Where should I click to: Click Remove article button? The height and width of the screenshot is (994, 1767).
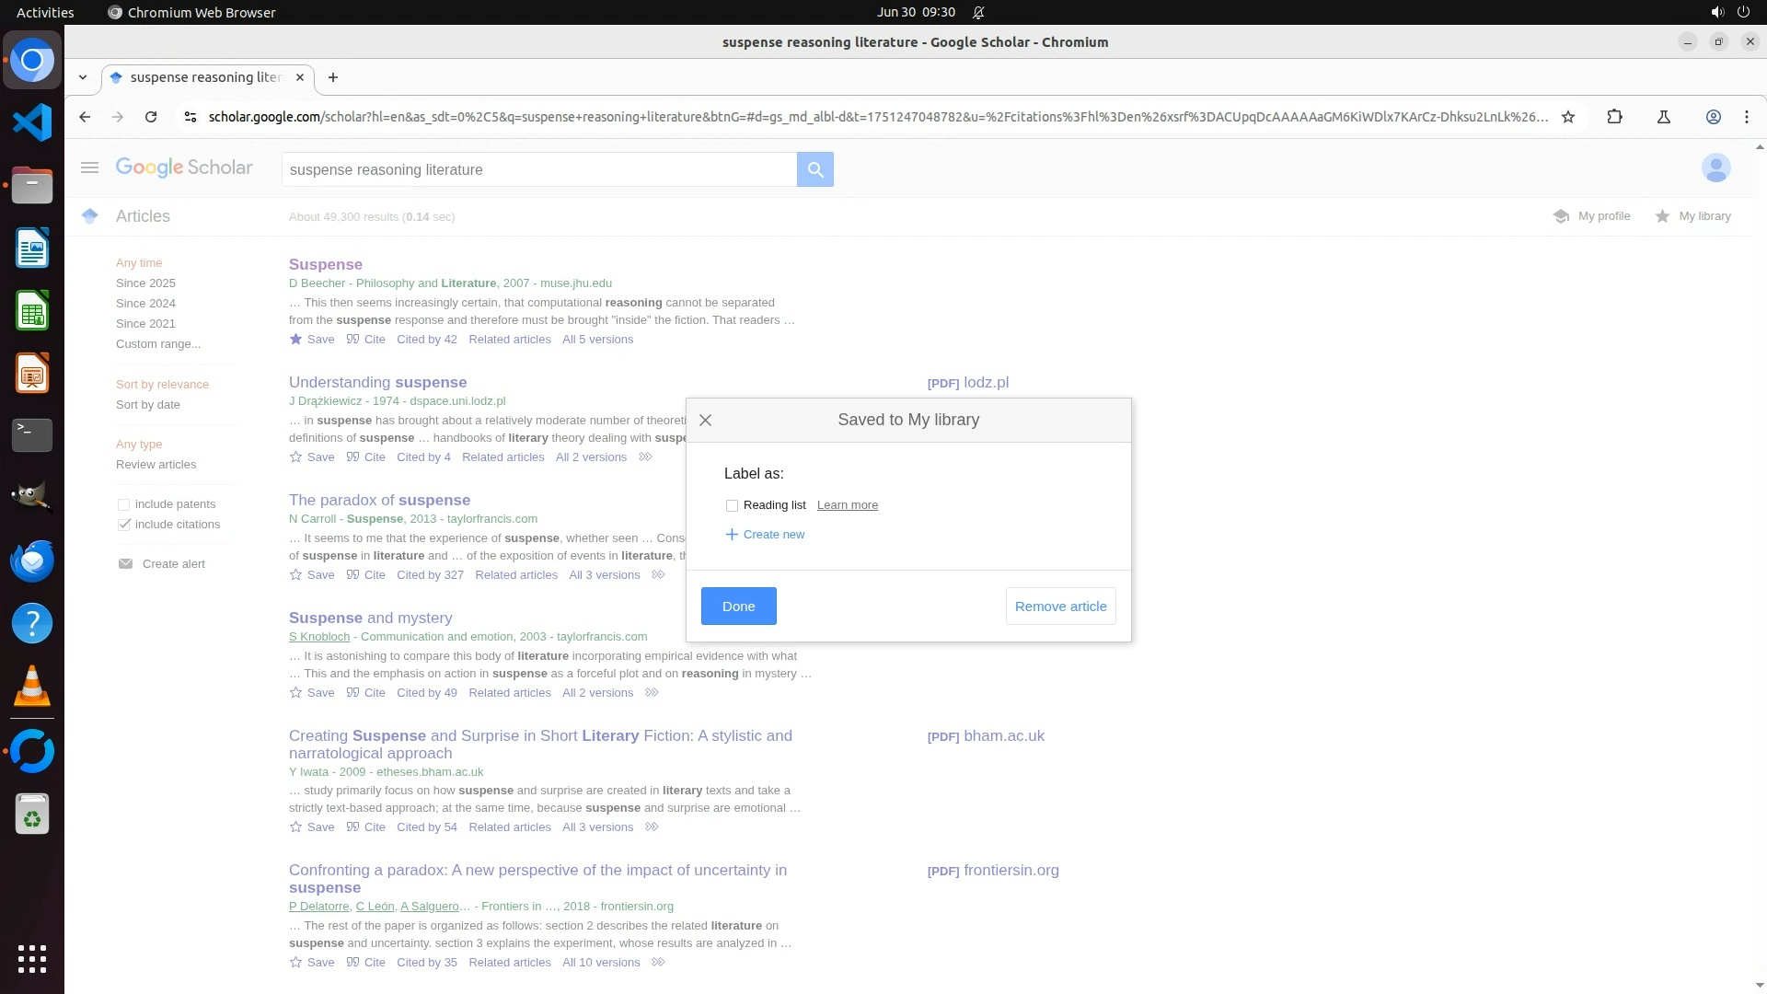pos(1060,607)
